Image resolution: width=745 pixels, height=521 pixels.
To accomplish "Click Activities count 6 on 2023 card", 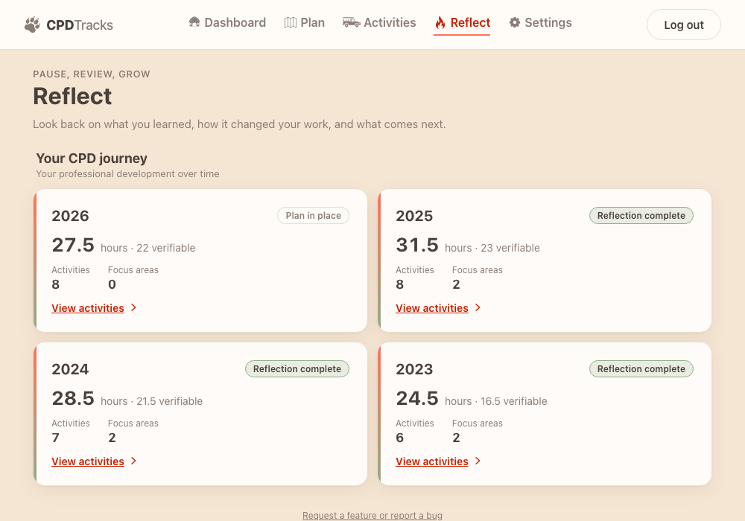I will coord(399,438).
